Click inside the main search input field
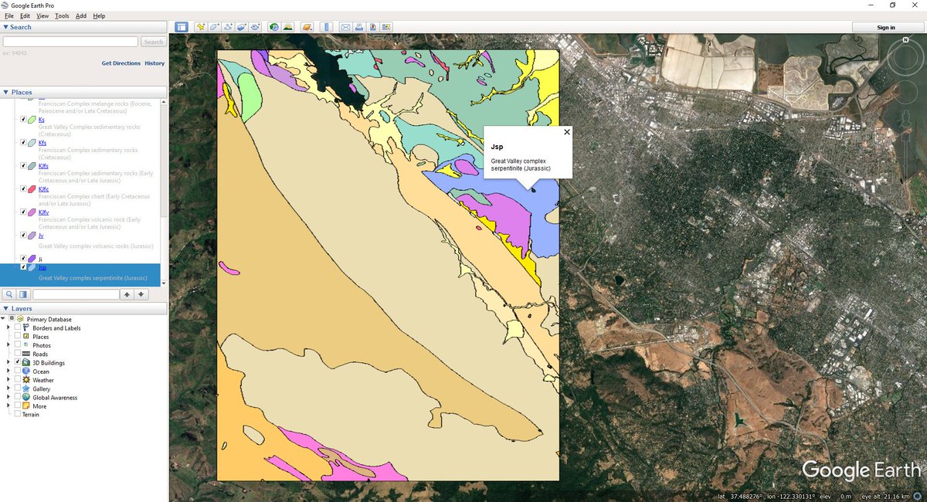 point(70,42)
